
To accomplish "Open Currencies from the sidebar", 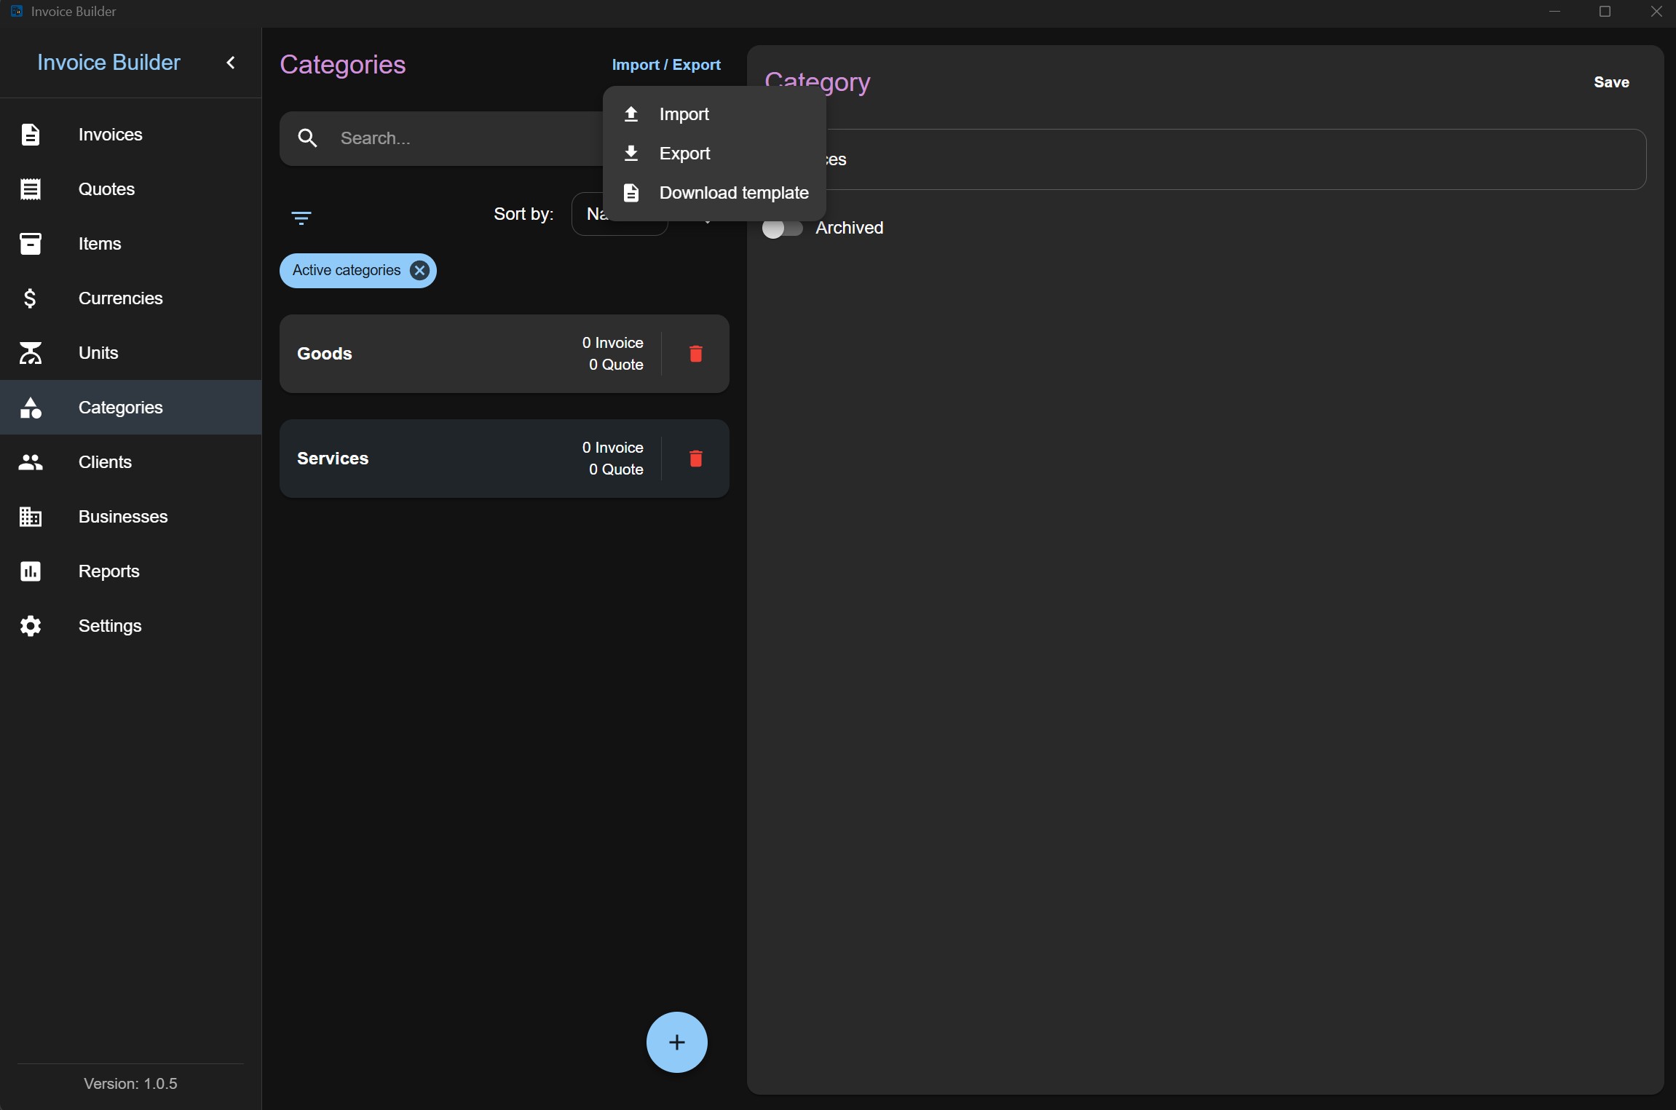I will (x=130, y=298).
